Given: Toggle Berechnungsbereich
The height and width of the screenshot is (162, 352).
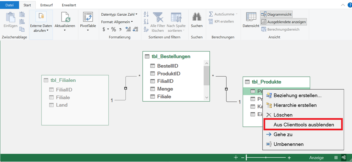Looking at the screenshot, I should pos(280,29).
